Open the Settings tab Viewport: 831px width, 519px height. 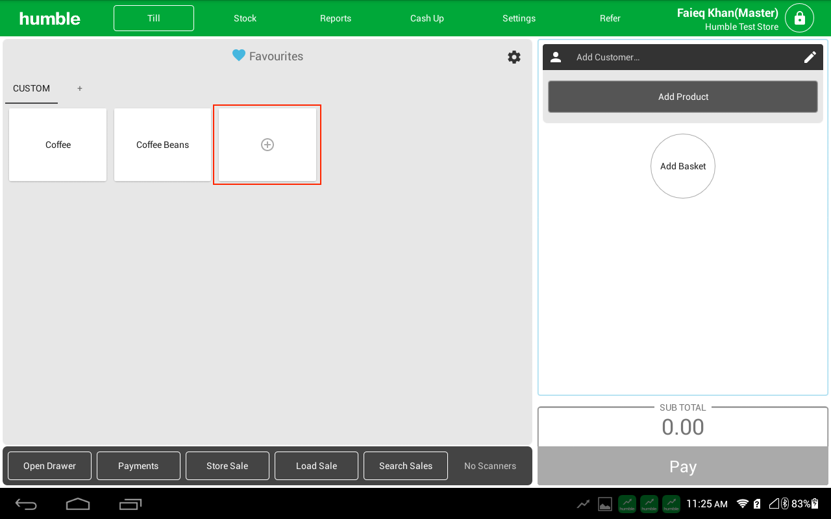click(519, 18)
